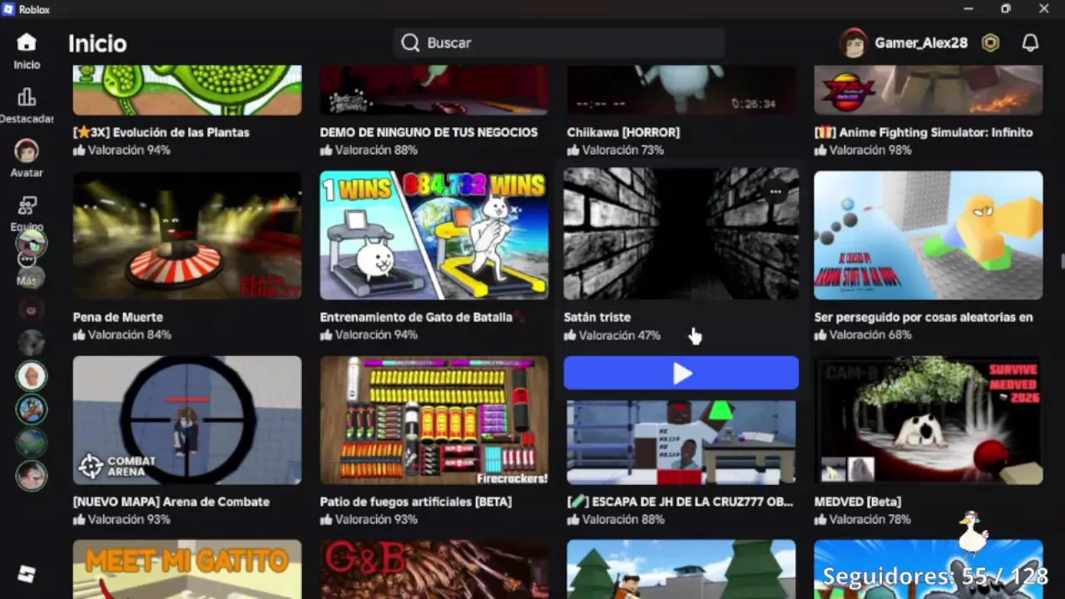1065x599 pixels.
Task: Open the Más three-dots menu in sidebar
Action: [27, 260]
